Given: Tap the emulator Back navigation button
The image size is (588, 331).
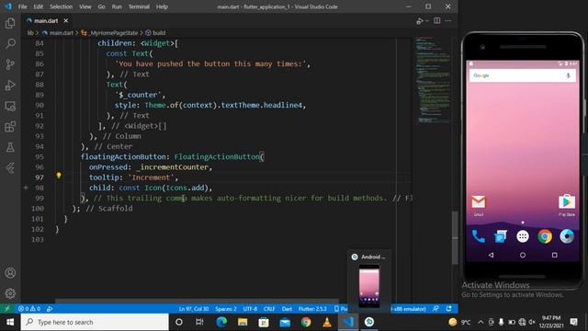Looking at the screenshot, I should [491, 255].
